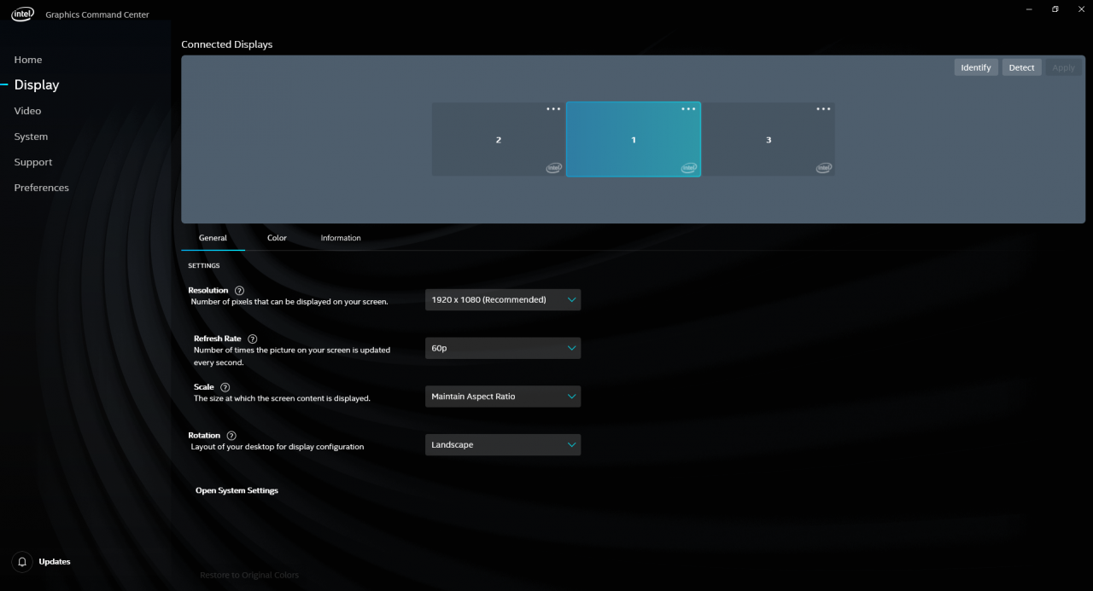1093x591 pixels.
Task: Click the Resolution help question mark icon
Action: (x=239, y=291)
